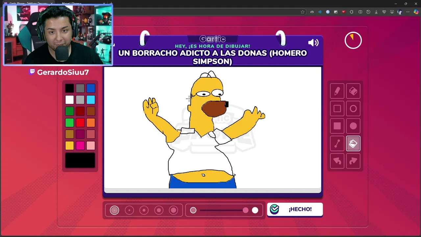Open the browser Settings and more menu
The width and height of the screenshot is (421, 237).
pyautogui.click(x=408, y=12)
